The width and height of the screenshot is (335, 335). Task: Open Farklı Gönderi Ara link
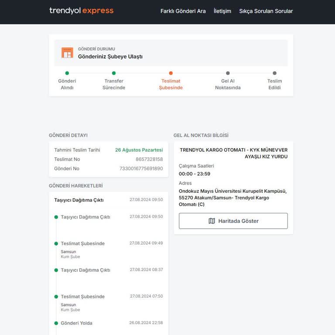tap(183, 11)
